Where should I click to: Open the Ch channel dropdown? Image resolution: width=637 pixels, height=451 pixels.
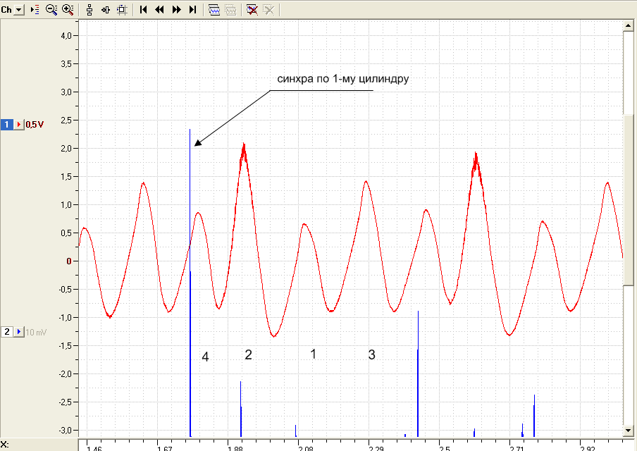[x=19, y=9]
